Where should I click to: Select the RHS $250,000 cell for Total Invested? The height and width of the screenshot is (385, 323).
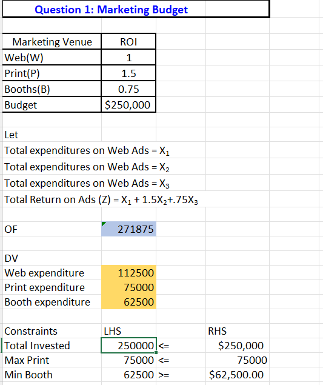coord(238,346)
